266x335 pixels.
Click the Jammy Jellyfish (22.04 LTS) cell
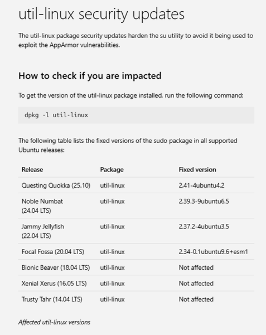[43, 231]
